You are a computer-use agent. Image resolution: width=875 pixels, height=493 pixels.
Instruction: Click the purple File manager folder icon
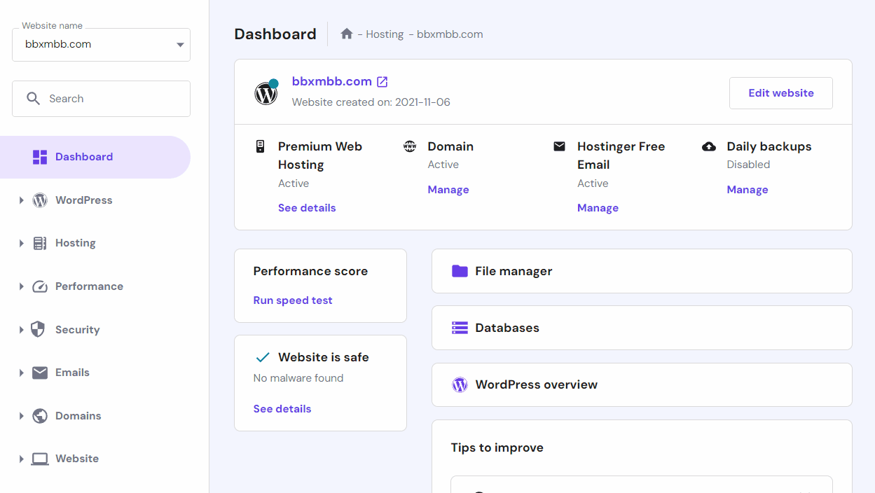coord(460,271)
